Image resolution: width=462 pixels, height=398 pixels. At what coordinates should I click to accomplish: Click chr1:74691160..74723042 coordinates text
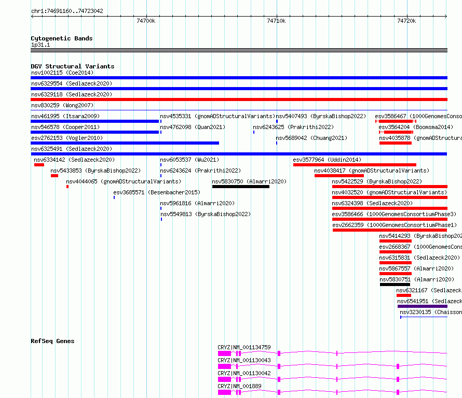(x=67, y=11)
